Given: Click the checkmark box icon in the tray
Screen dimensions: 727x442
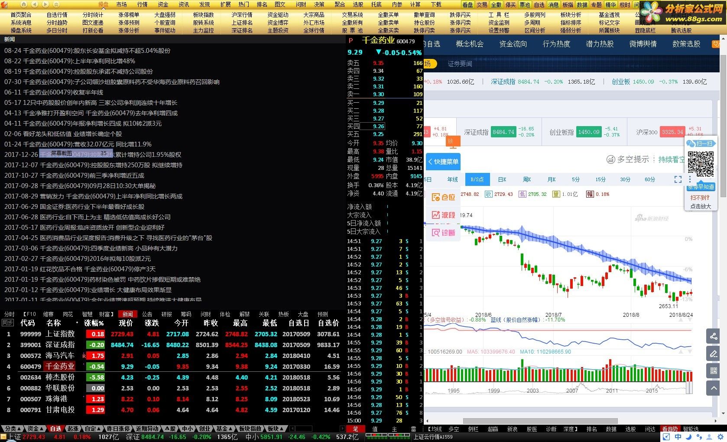Looking at the screenshot, I should (667, 437).
